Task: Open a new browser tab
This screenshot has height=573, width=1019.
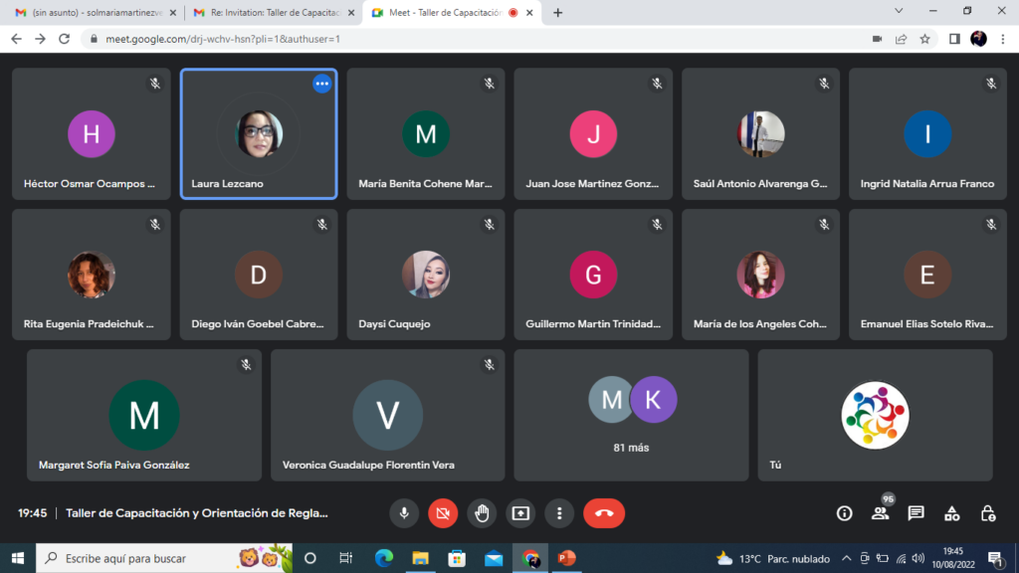Action: [557, 13]
